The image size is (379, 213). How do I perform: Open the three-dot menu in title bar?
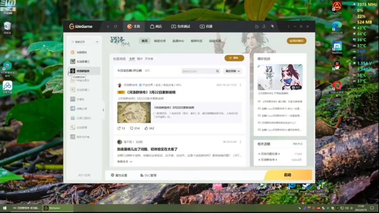(289, 27)
